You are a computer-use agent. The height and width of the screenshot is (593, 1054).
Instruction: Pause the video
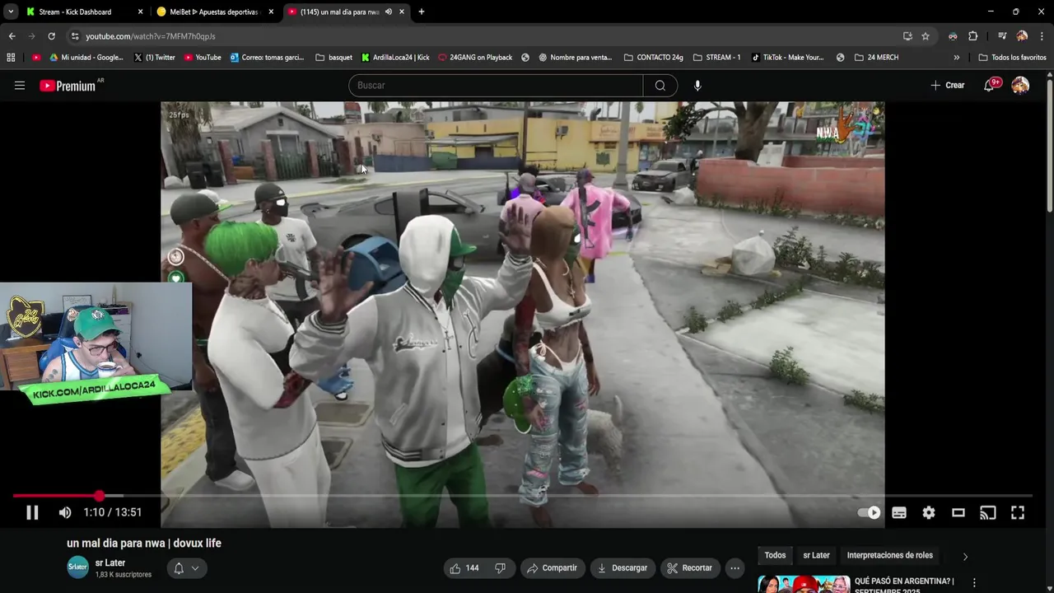click(x=32, y=512)
